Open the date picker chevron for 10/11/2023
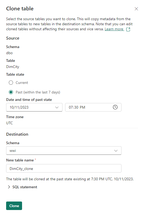This screenshot has height=214, width=143. tap(57, 108)
